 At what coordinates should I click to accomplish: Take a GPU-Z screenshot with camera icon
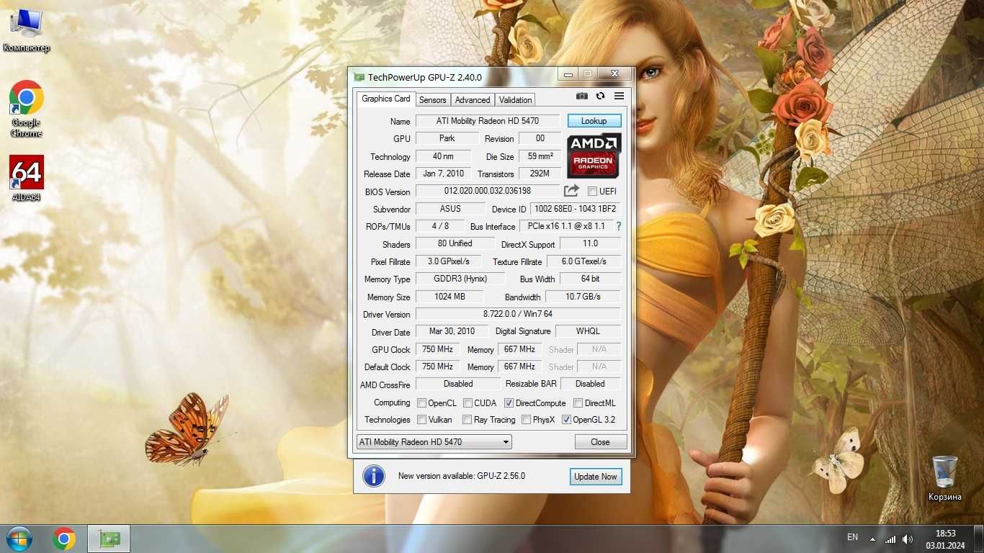(582, 96)
